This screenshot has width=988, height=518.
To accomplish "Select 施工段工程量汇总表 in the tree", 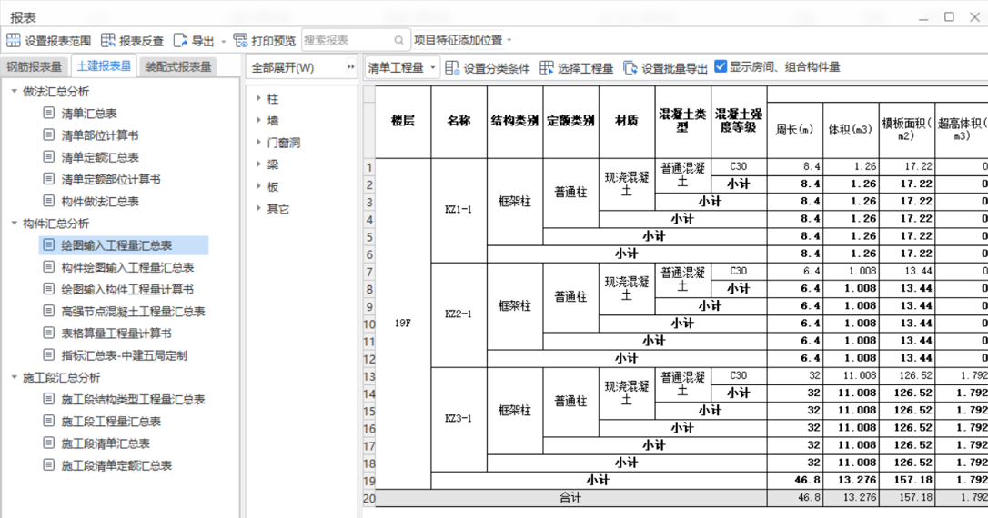I will coord(111,422).
